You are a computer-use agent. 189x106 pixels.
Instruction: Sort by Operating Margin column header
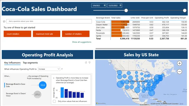[x=178, y=18]
